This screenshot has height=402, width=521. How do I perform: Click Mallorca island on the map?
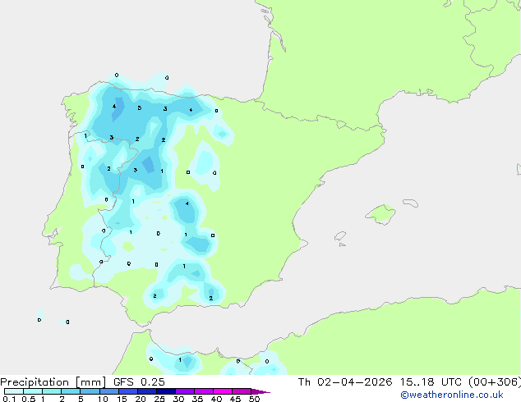380,214
